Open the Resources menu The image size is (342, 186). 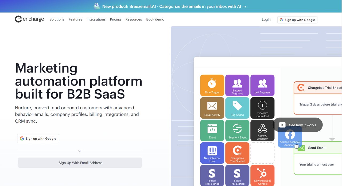pos(134,19)
